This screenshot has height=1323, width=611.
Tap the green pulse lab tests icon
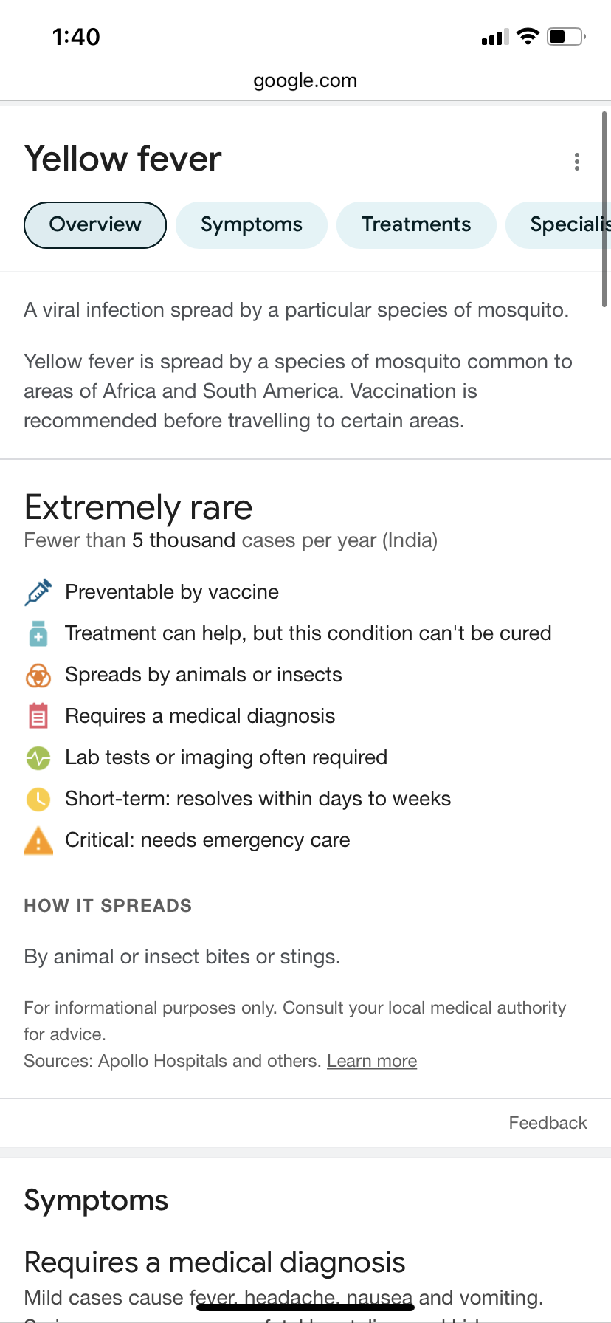point(38,757)
